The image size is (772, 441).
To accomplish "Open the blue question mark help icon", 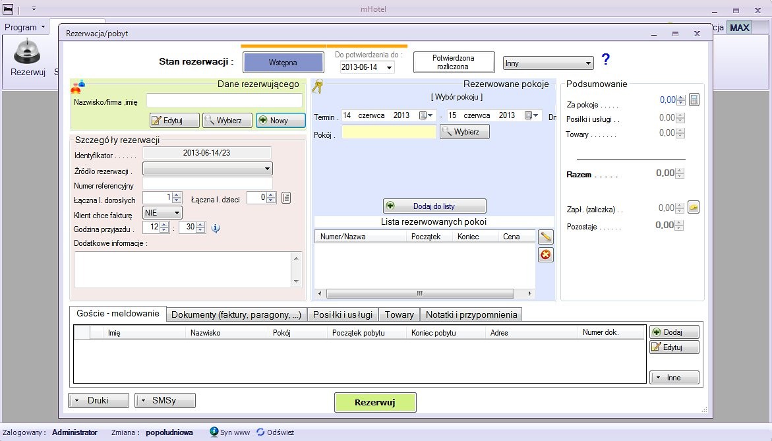I will coord(606,59).
